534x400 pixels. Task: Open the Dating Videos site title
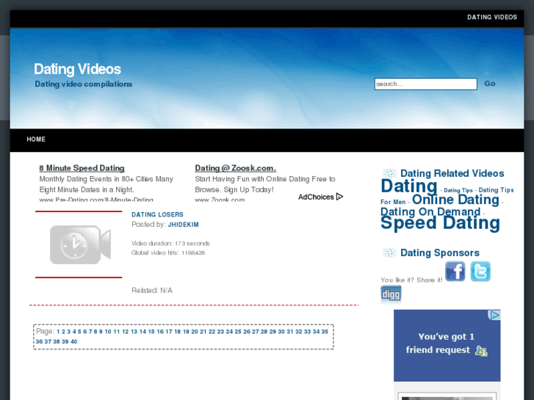(x=77, y=69)
